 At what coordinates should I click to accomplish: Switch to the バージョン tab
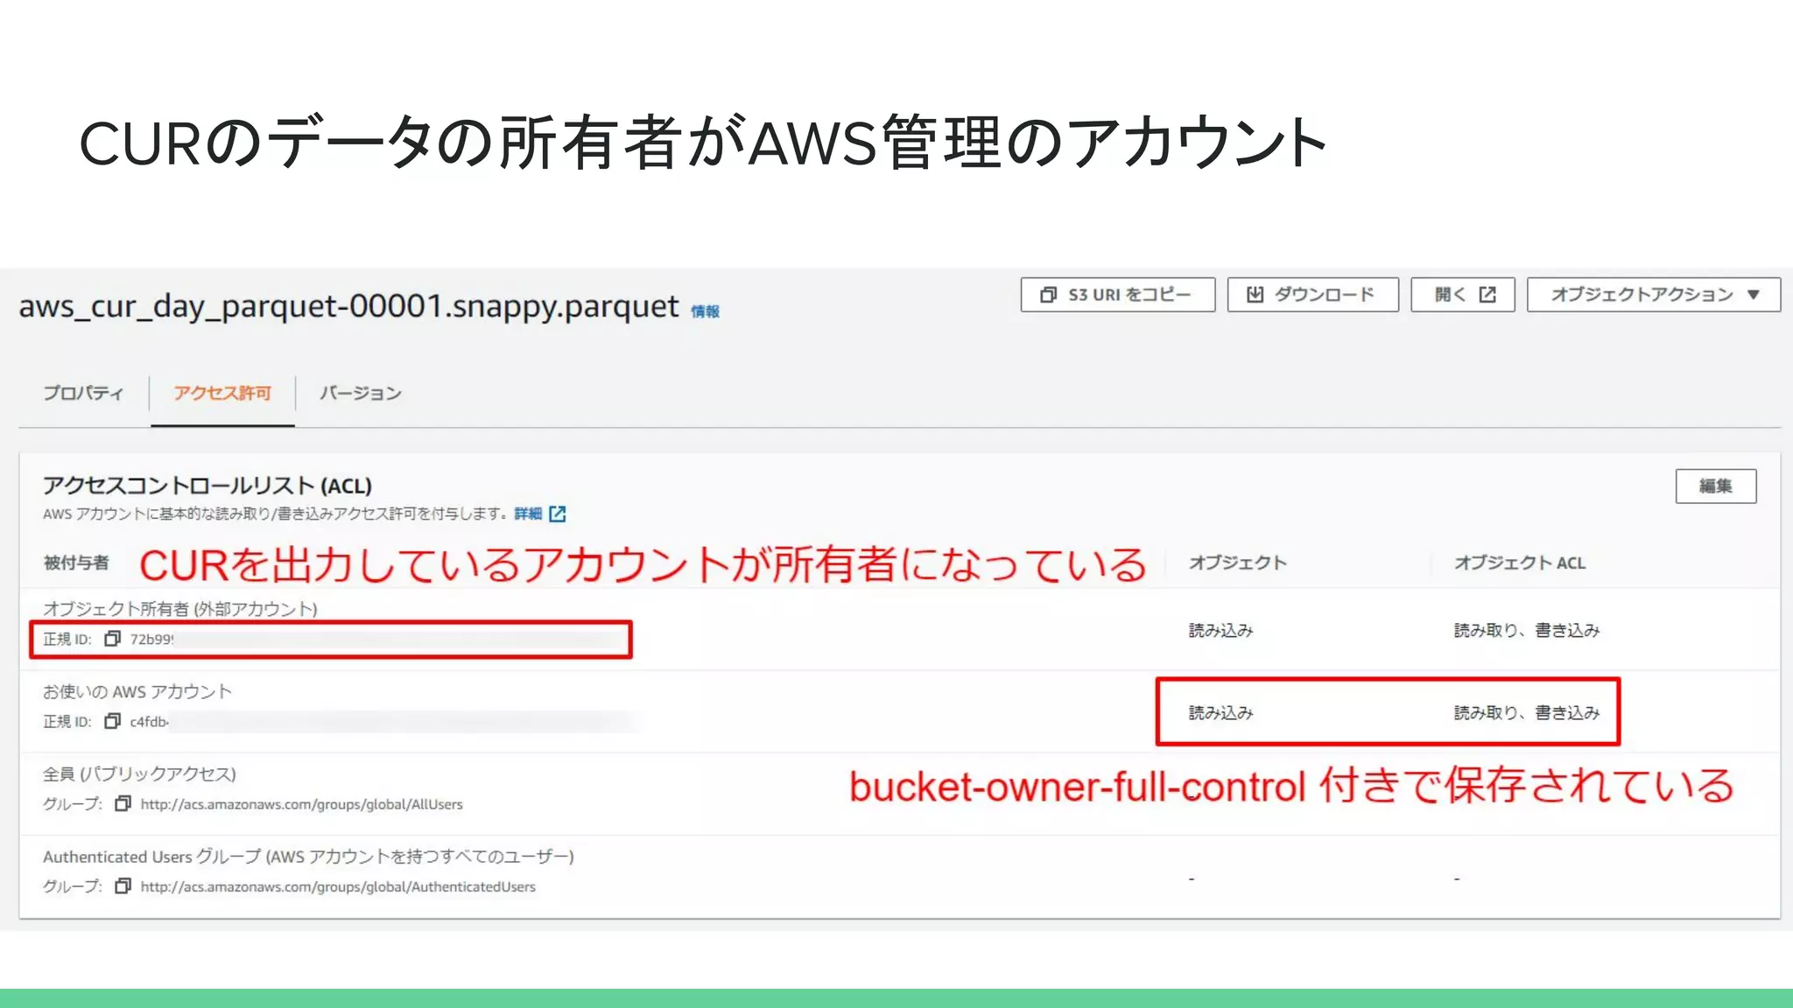[x=360, y=393]
